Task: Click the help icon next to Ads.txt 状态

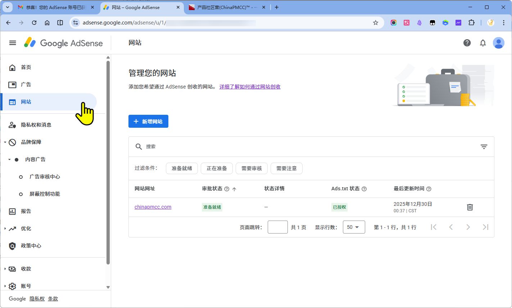Action: (364, 189)
